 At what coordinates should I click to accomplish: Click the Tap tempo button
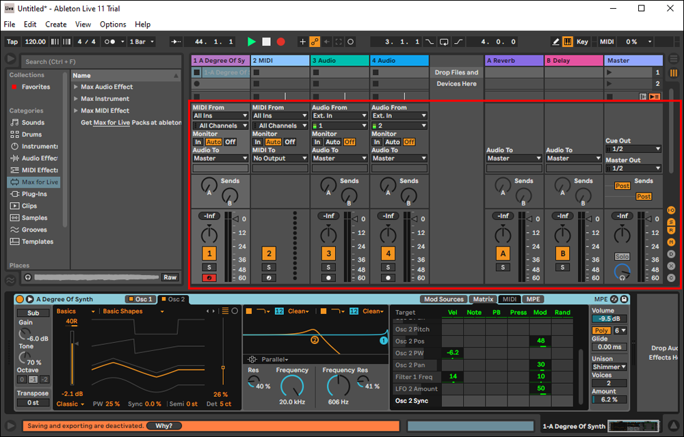click(12, 42)
